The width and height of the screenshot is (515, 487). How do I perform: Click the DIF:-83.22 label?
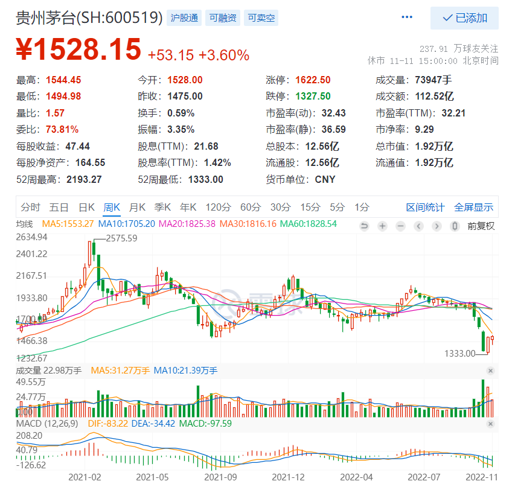tap(107, 424)
